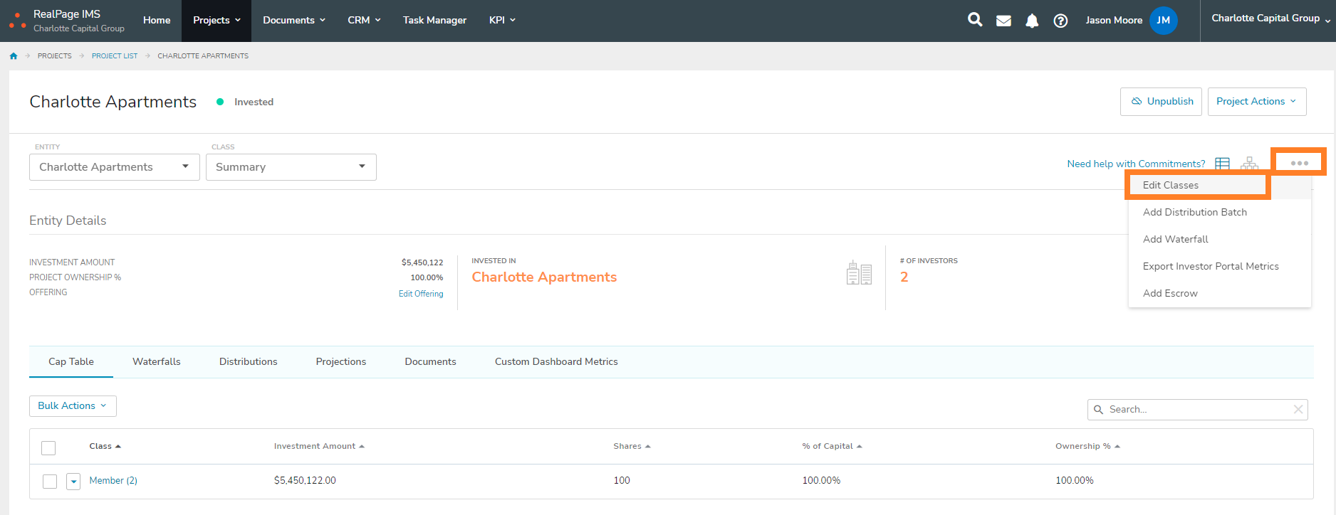Viewport: 1336px width, 515px height.
Task: Open the Projects nav dropdown
Action: pos(216,21)
